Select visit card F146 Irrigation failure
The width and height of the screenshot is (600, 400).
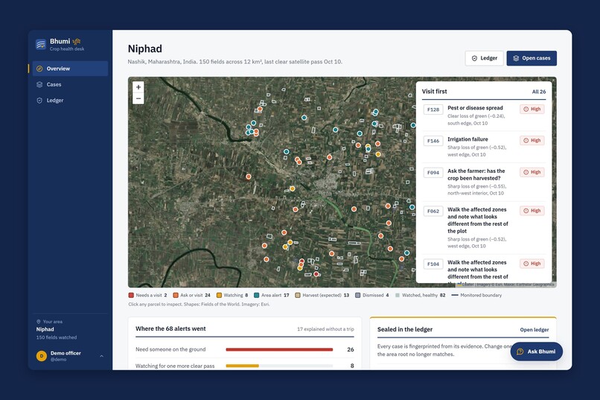point(484,147)
